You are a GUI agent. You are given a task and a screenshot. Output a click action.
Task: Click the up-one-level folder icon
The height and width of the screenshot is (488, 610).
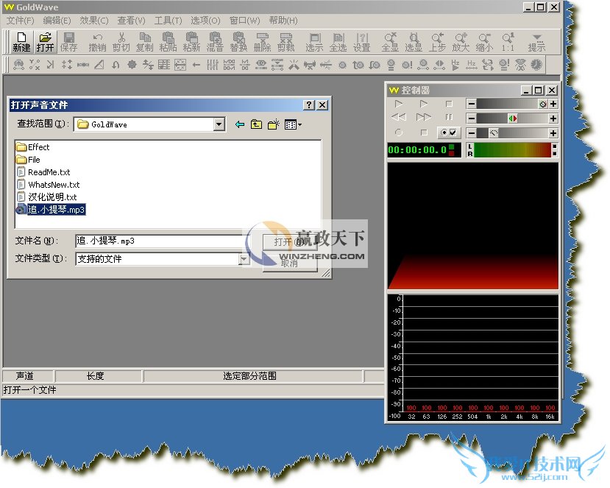point(256,125)
